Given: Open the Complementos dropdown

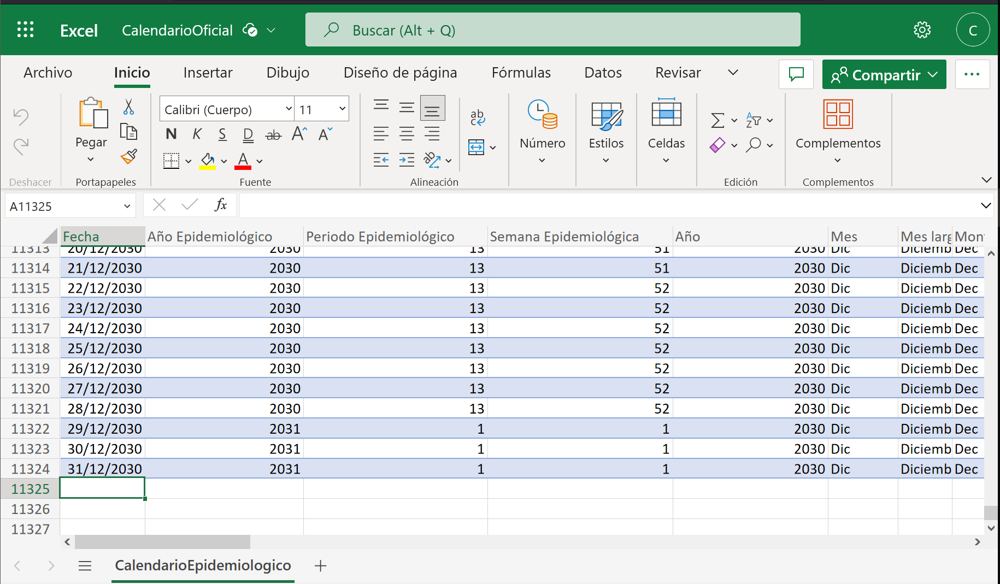Looking at the screenshot, I should pos(838,160).
